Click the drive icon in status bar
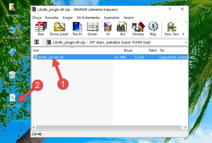Screen dimensions: 212x143 (x=34, y=134)
